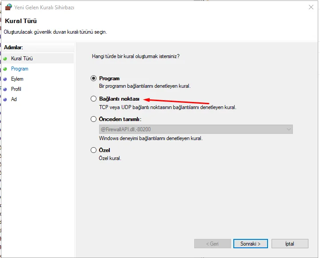The width and height of the screenshot is (320, 258).
Task: Open the Eylem step
Action: coord(17,79)
